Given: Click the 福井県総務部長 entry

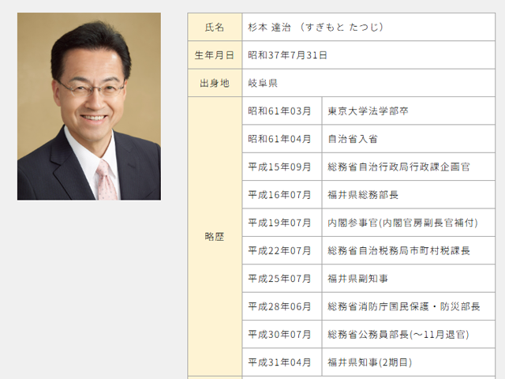Looking at the screenshot, I should point(362,194).
